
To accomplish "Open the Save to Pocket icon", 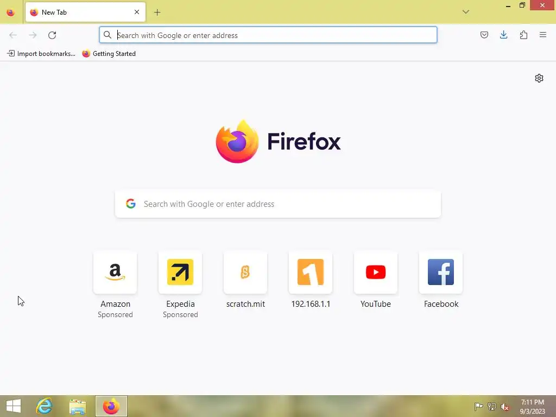I will click(x=484, y=35).
